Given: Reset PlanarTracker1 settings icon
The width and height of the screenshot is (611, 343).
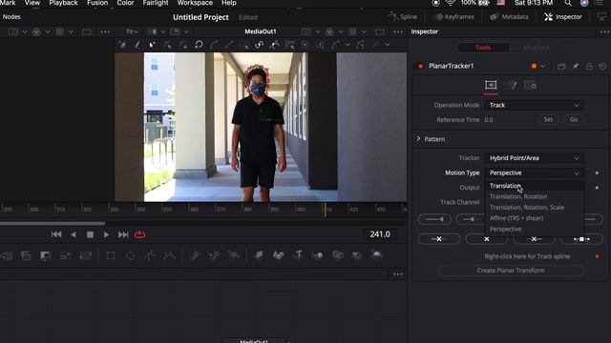Looking at the screenshot, I should (602, 67).
